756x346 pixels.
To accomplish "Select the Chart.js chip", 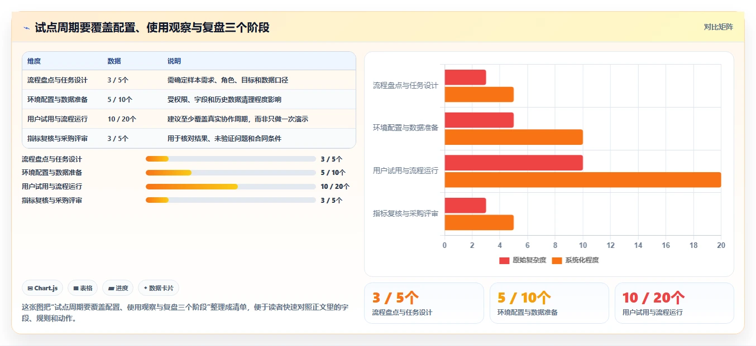I will click(x=43, y=288).
